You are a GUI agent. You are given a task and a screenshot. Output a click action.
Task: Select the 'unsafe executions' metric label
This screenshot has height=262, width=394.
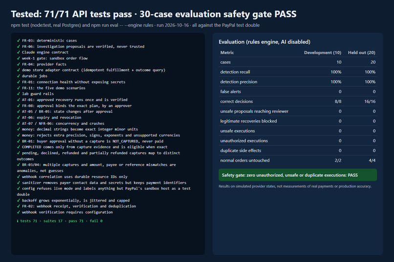click(x=238, y=131)
